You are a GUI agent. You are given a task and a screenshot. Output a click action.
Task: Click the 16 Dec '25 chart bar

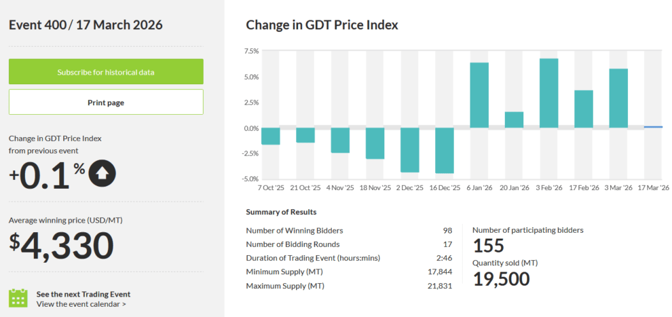pos(445,151)
